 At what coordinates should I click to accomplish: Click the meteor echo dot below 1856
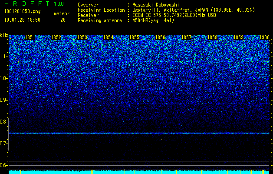[161, 139]
